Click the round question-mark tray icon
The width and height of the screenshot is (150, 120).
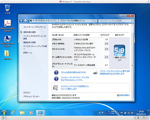(109, 112)
